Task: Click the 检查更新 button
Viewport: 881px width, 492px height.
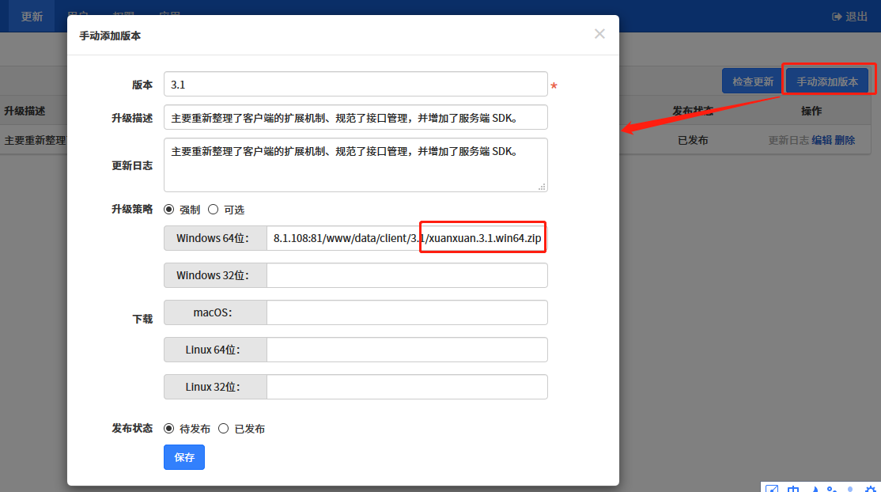Action: 752,81
